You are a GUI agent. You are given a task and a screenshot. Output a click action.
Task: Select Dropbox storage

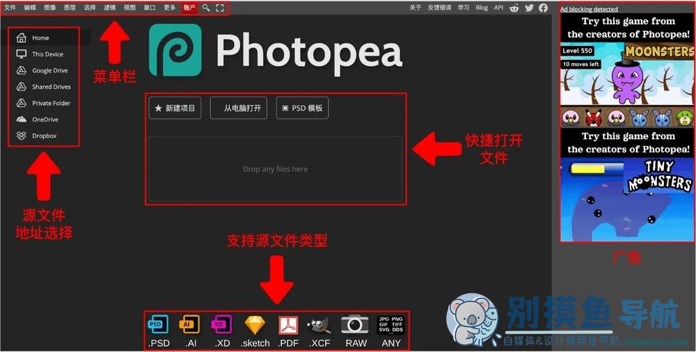45,136
